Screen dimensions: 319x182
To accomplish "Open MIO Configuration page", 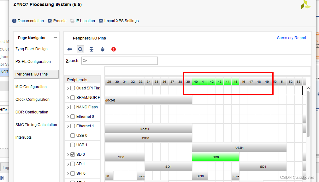I will 31,87.
